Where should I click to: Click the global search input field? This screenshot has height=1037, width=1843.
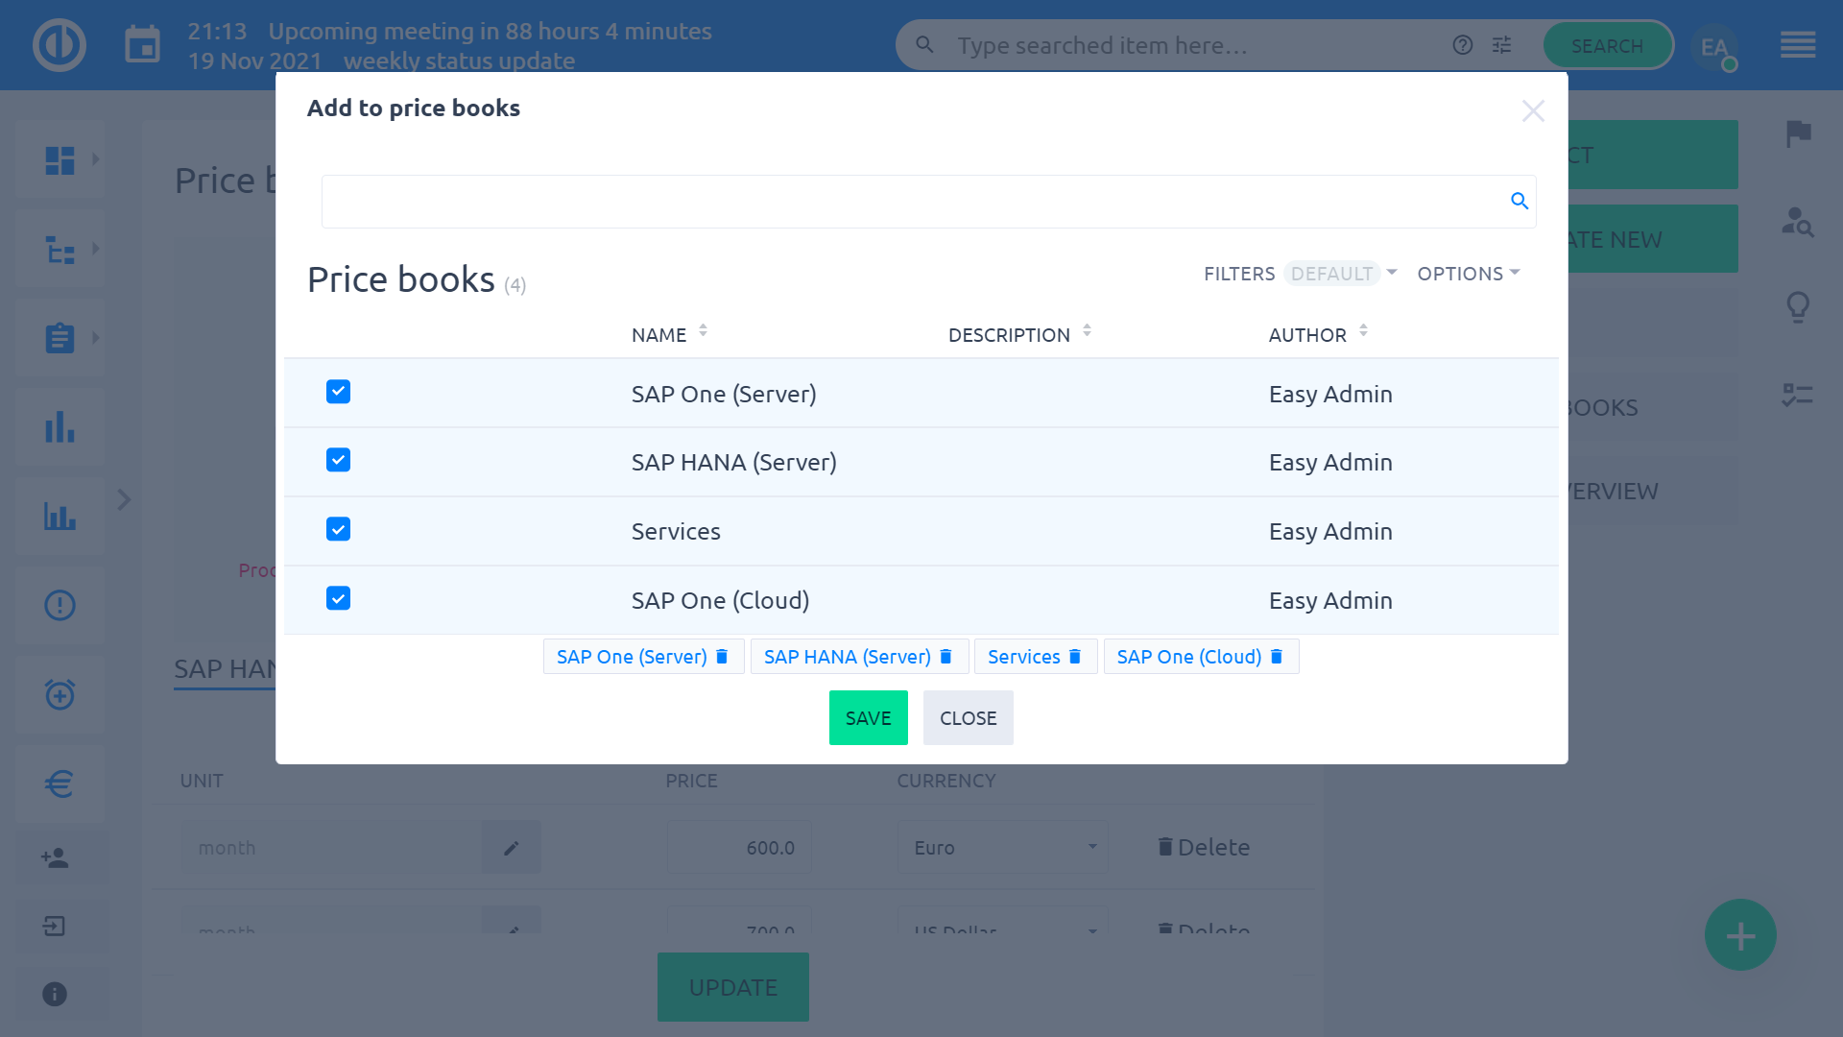1195,45
